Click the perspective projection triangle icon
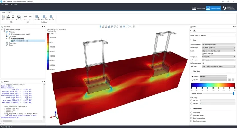237x128 pixels. click(x=121, y=27)
